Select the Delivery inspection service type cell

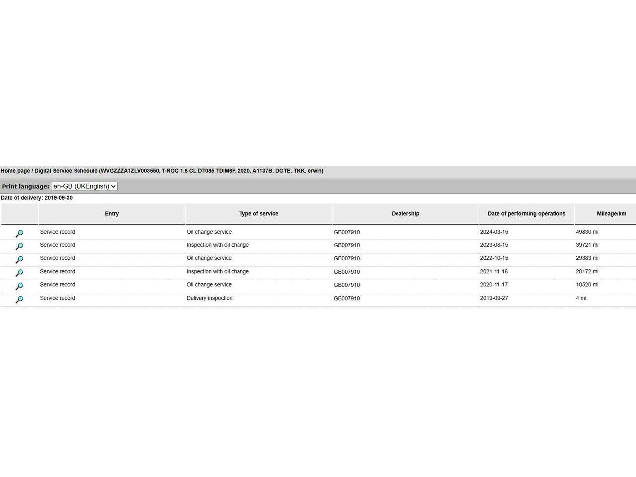tap(209, 298)
